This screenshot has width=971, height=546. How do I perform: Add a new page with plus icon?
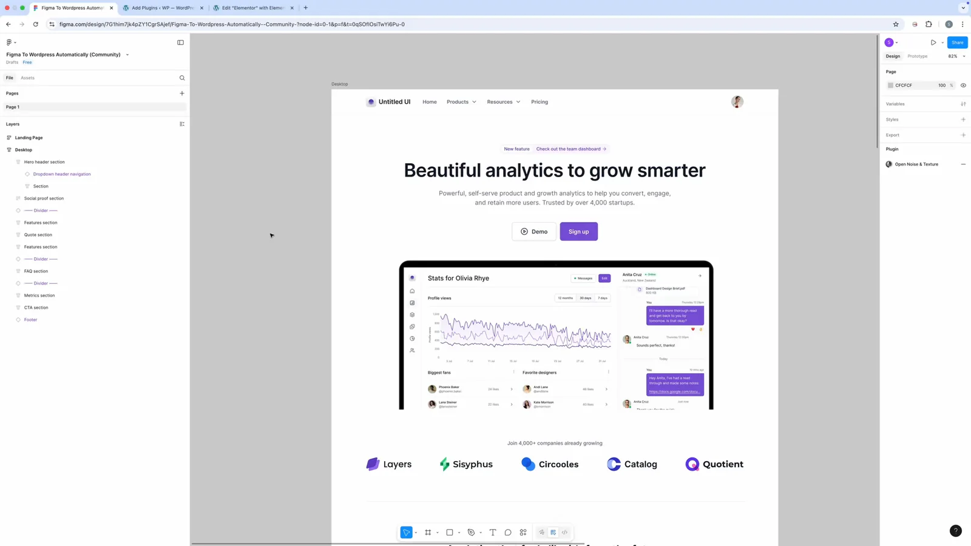[x=182, y=93]
